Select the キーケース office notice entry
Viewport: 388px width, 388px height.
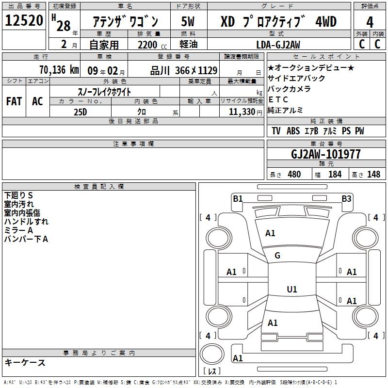25,363
